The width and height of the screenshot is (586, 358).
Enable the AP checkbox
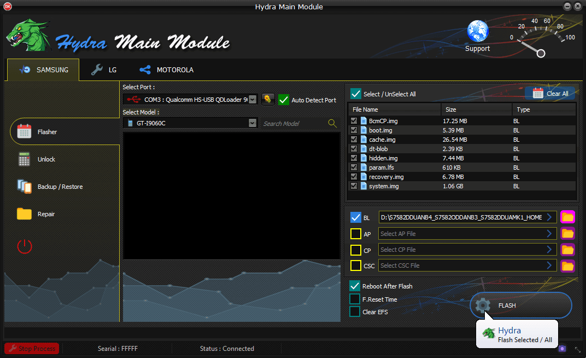[x=356, y=234]
